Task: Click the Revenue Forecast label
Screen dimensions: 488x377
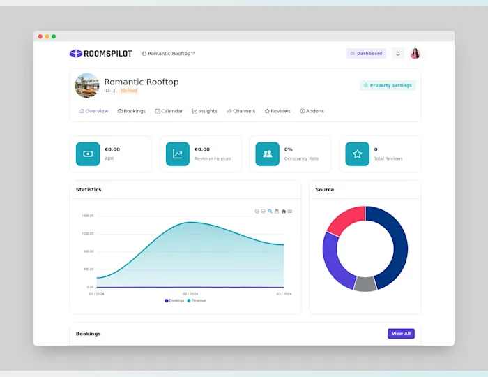Action: [213, 158]
